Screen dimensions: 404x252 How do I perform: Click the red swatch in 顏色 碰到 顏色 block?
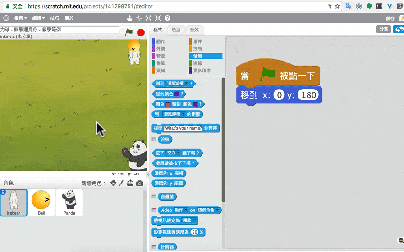tap(168, 104)
